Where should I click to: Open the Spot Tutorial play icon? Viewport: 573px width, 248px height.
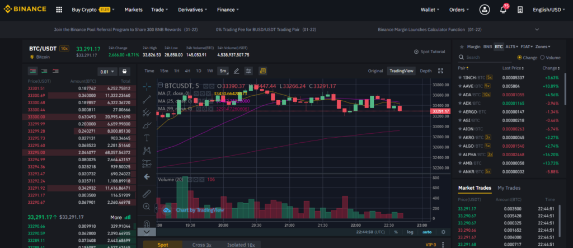[416, 52]
